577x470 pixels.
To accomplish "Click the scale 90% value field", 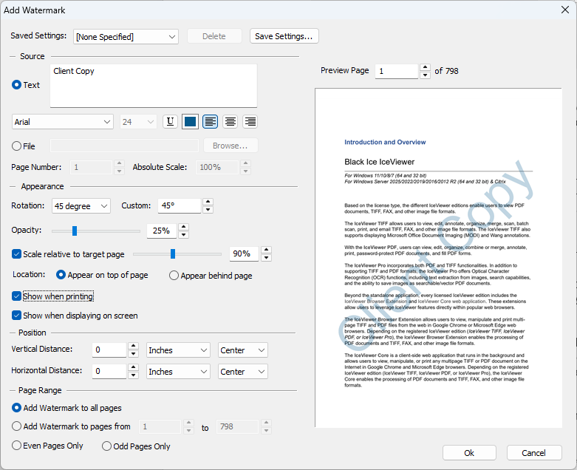I will coord(244,254).
